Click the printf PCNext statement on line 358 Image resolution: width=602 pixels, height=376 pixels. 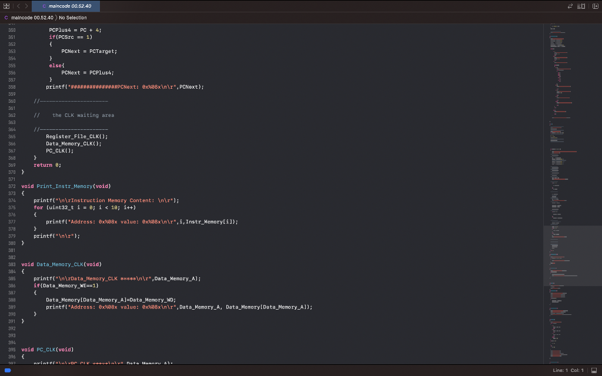125,87
